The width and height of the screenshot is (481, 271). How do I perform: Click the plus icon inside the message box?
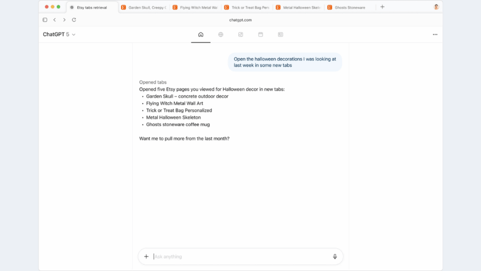coord(146,256)
